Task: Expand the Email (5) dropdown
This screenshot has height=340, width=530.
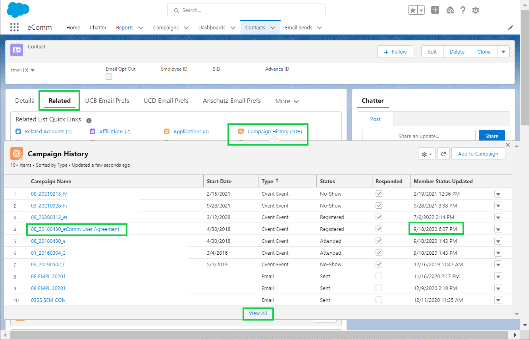Action: pos(33,70)
